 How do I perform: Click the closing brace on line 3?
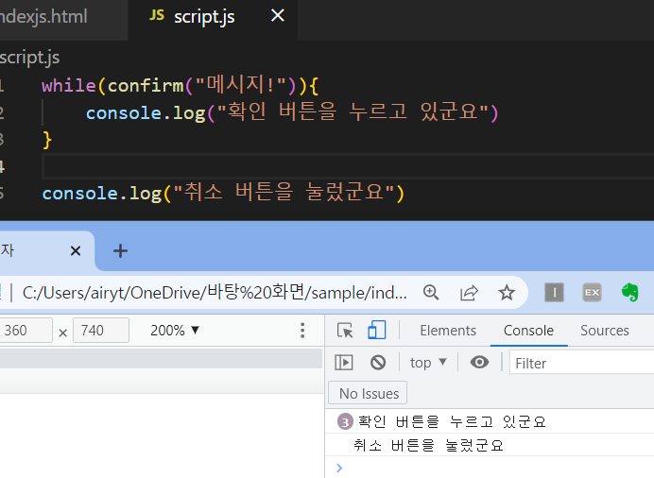coord(46,140)
